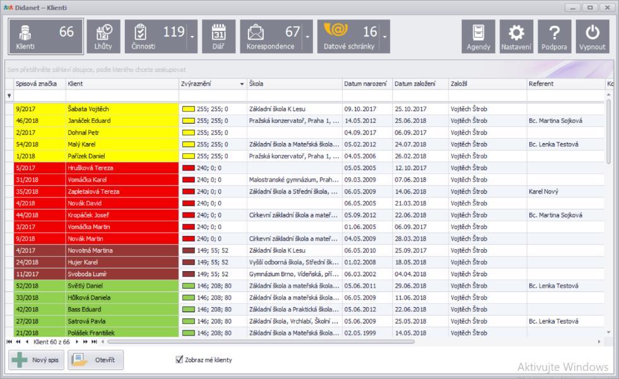This screenshot has height=379, width=619.
Task: Click the filter row funnel icon
Action: point(9,95)
